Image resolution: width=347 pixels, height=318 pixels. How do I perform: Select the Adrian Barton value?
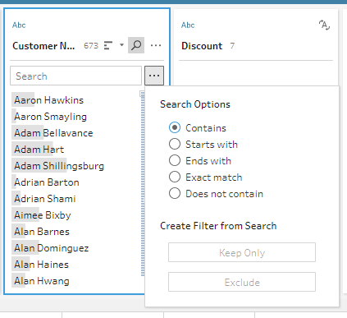coord(47,182)
